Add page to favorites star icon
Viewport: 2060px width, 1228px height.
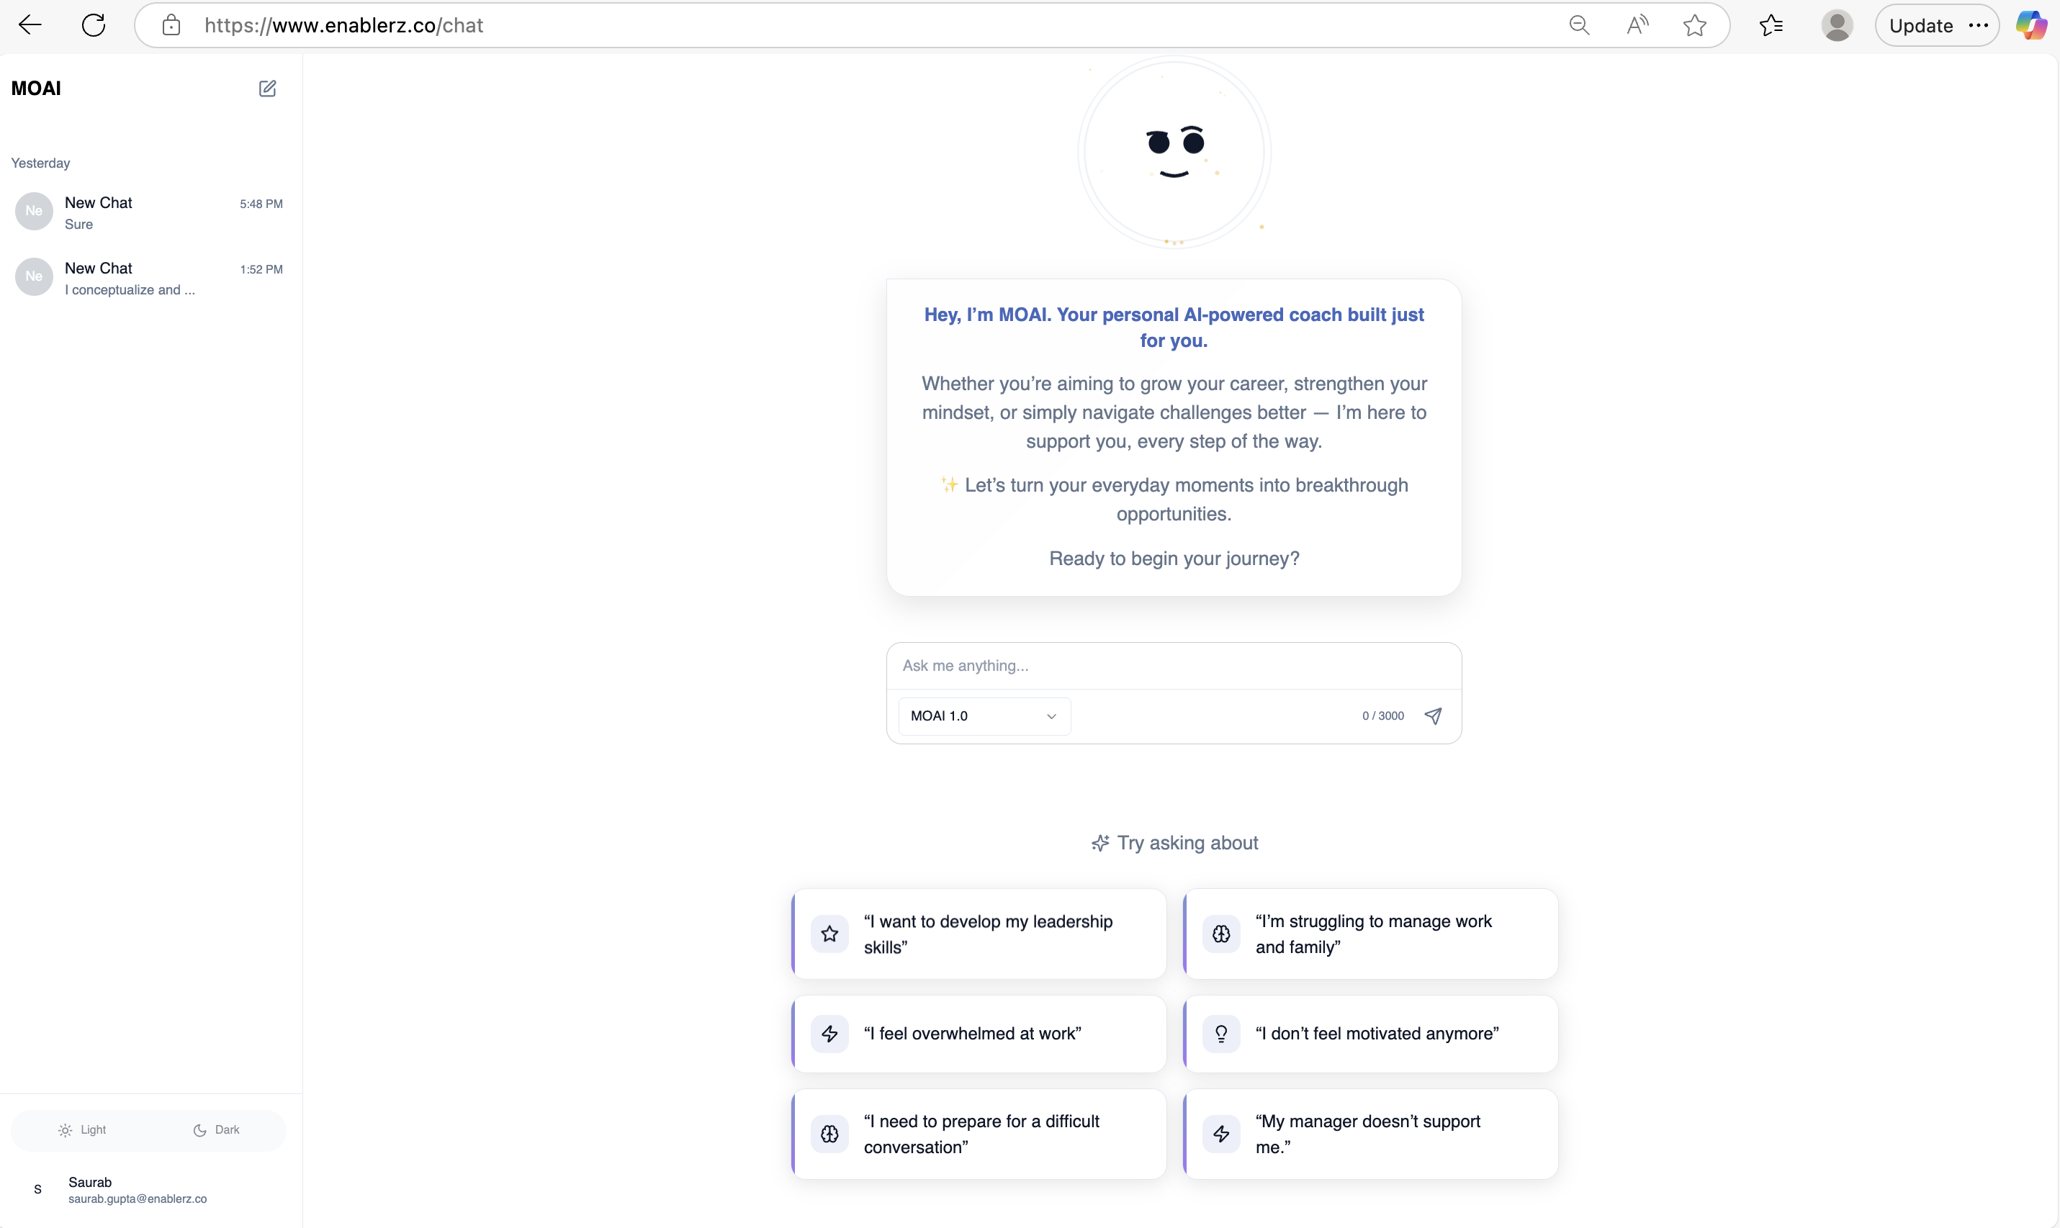pyautogui.click(x=1694, y=26)
